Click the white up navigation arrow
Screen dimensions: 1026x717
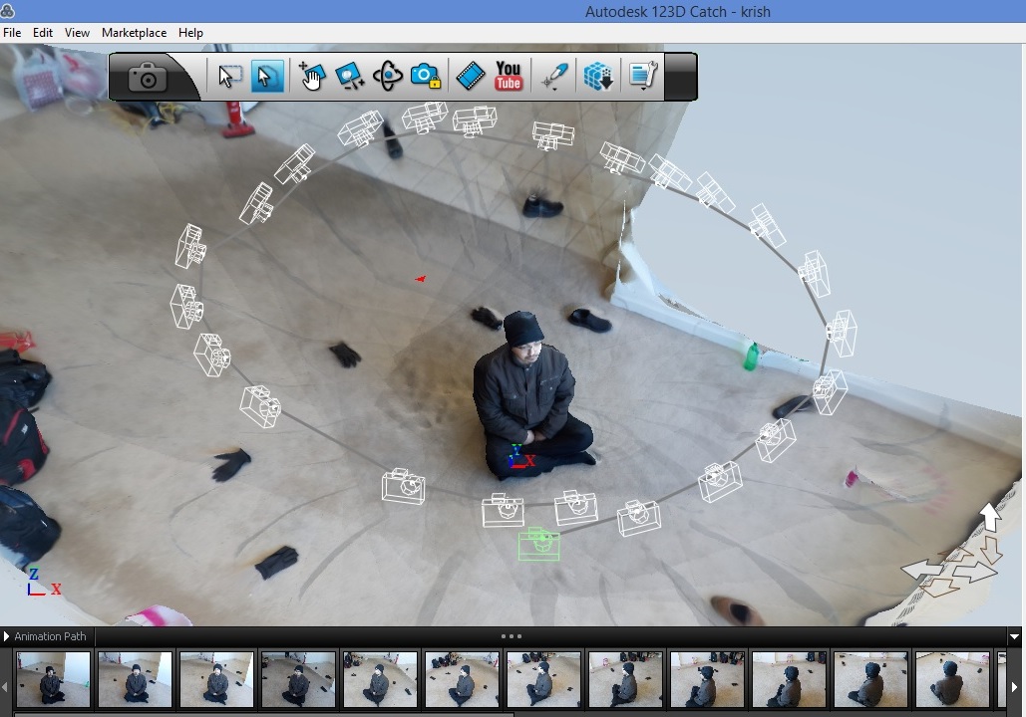click(990, 517)
